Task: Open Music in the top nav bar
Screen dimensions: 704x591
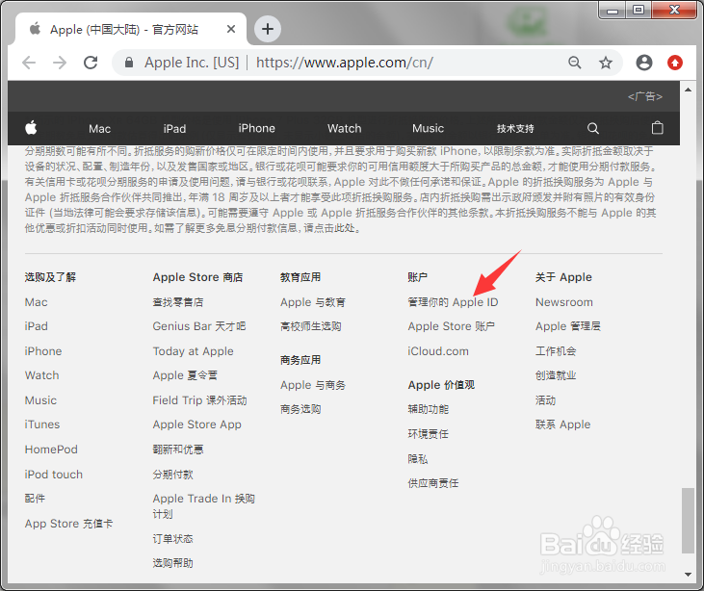Action: click(428, 128)
